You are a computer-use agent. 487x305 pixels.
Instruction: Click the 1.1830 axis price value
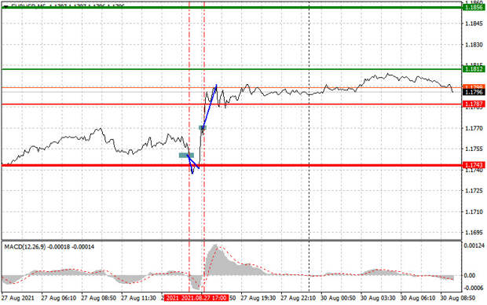point(474,45)
